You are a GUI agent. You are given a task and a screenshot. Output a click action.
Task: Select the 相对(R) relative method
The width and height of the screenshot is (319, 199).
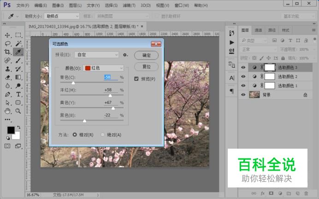[x=75, y=135]
